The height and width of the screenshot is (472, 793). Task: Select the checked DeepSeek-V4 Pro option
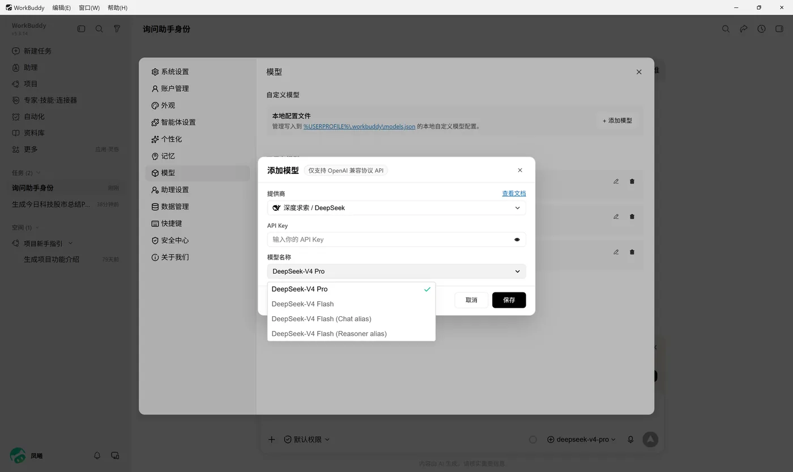(x=351, y=290)
